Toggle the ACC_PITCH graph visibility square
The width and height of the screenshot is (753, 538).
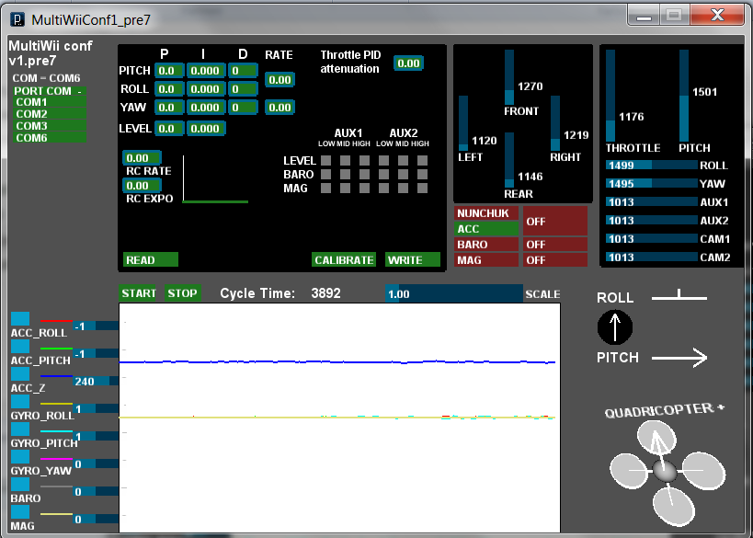(20, 347)
